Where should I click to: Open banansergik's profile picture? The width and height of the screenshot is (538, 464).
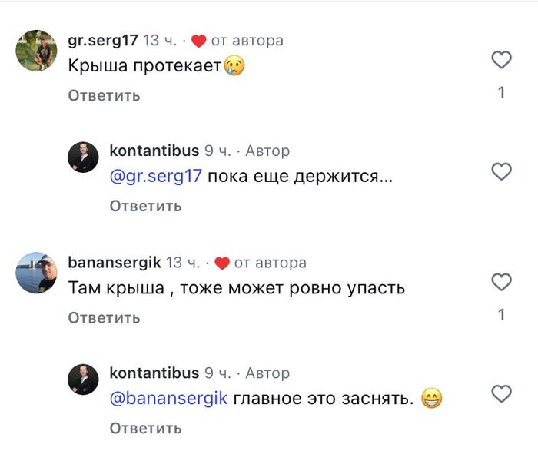(x=37, y=273)
